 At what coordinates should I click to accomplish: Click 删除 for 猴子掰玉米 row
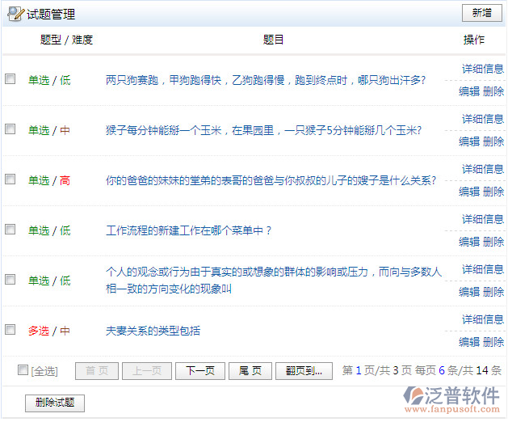(x=493, y=141)
